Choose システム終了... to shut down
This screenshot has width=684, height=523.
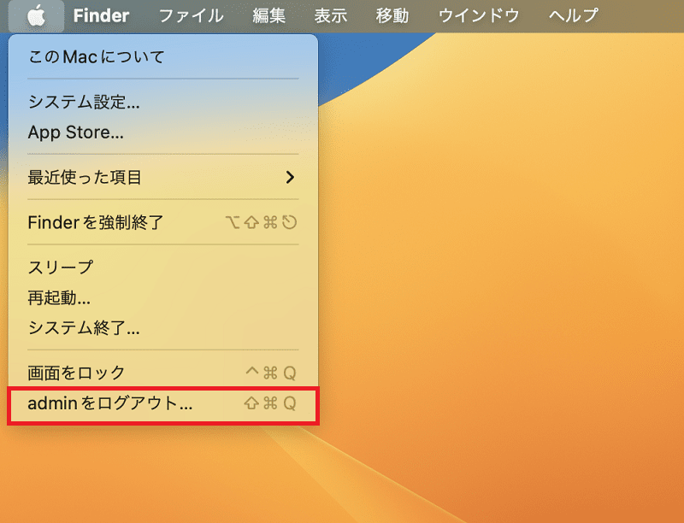[163, 328]
